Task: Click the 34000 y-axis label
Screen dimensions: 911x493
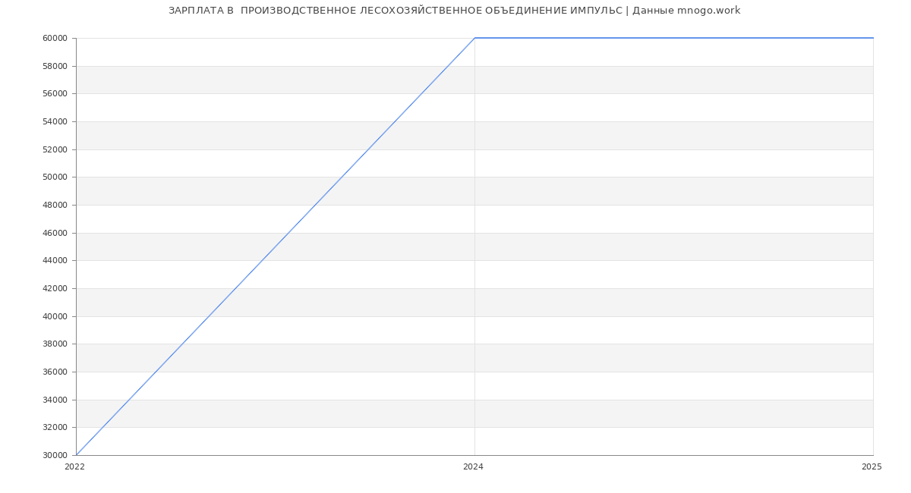Action: point(55,400)
